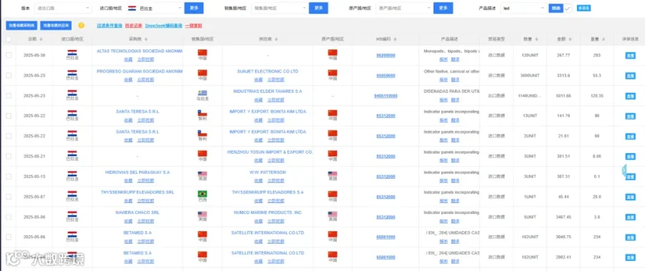
Task: Check the THYSSENKRUPP ELEVADORES row checkbox
Action: [9, 197]
